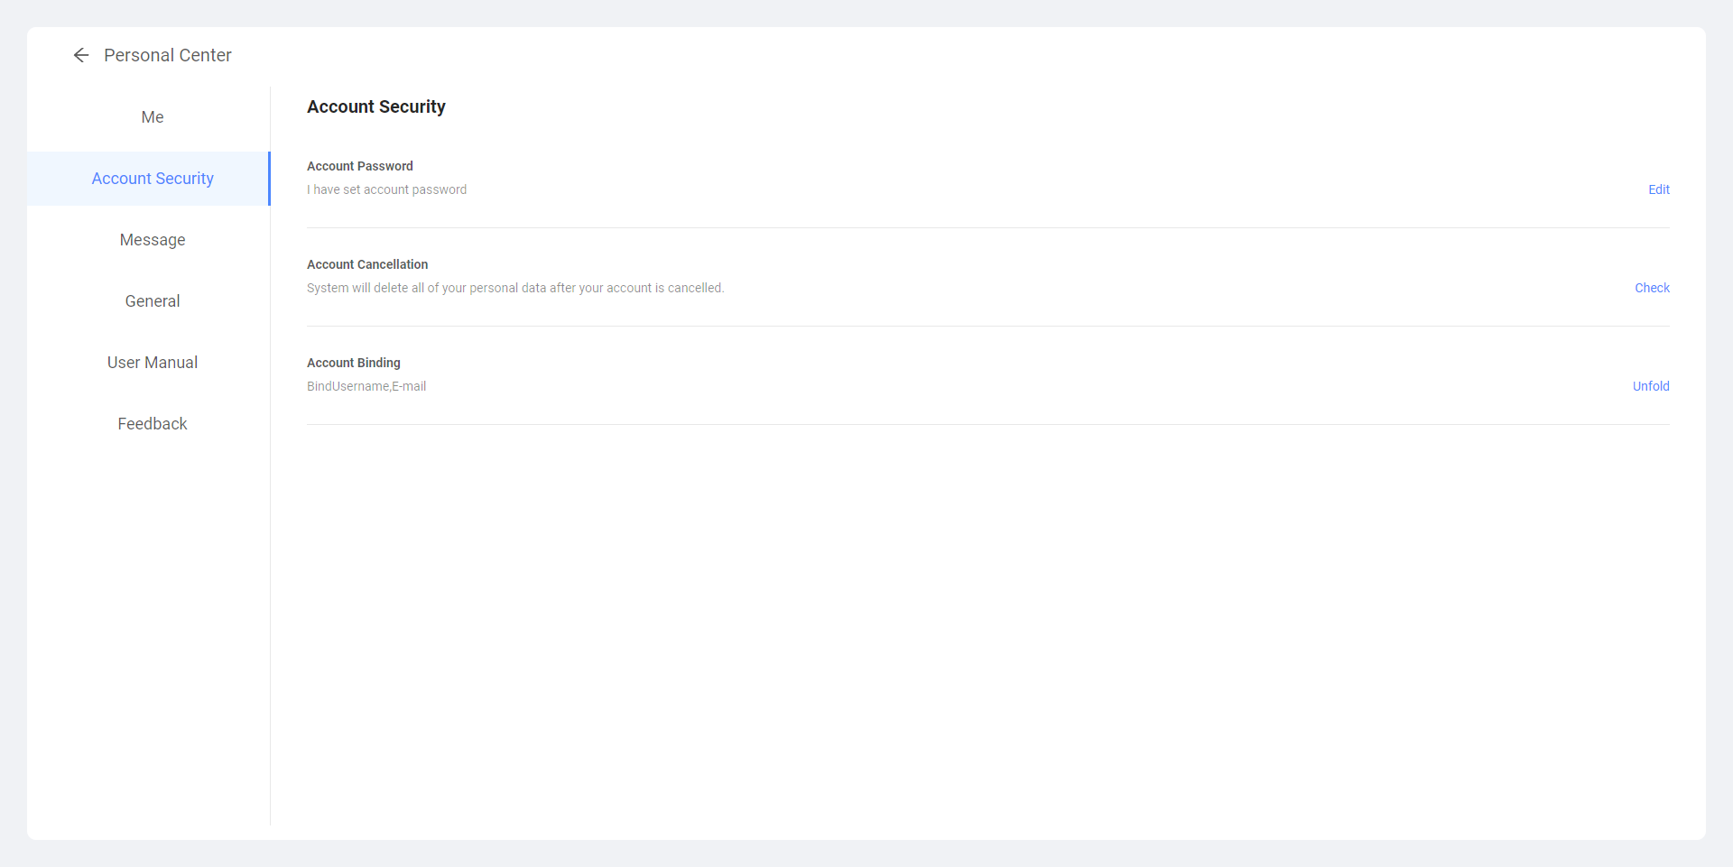The image size is (1733, 867).
Task: Click 'I have set account password' text
Action: pos(386,189)
